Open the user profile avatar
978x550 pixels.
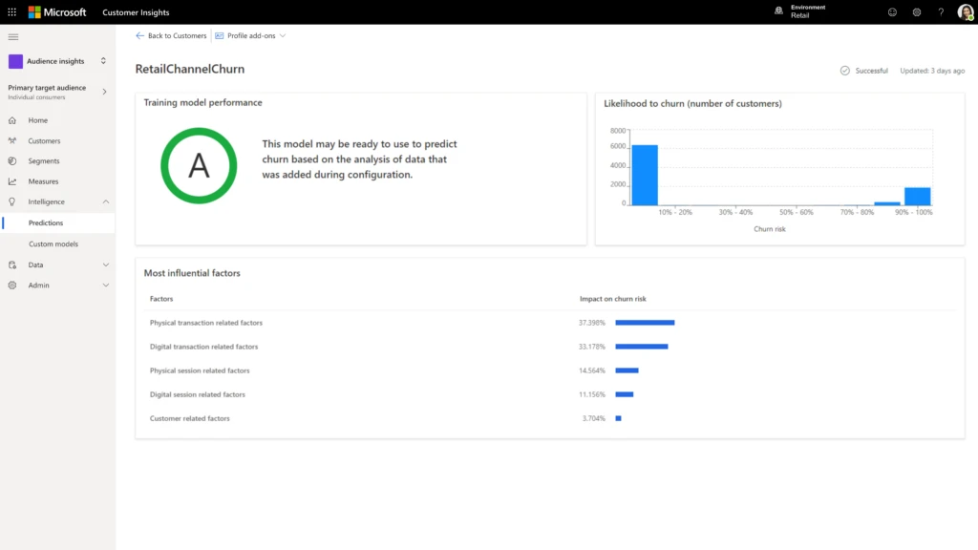(965, 12)
